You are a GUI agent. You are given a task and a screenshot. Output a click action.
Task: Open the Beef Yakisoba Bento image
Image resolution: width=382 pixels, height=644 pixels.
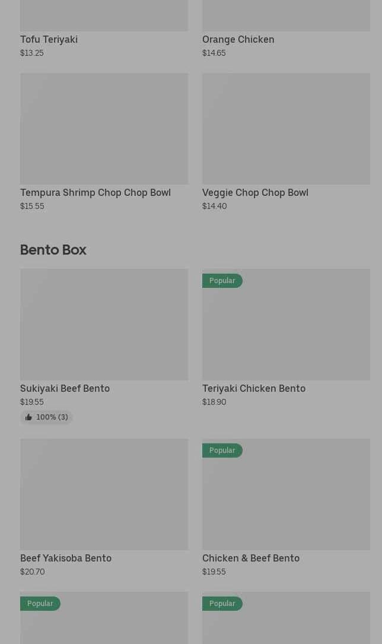(x=104, y=494)
